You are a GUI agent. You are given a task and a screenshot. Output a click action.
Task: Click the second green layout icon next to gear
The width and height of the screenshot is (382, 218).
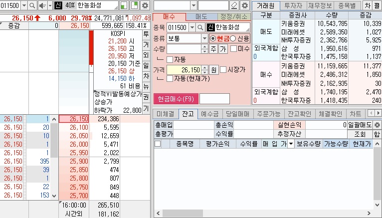(135, 5)
